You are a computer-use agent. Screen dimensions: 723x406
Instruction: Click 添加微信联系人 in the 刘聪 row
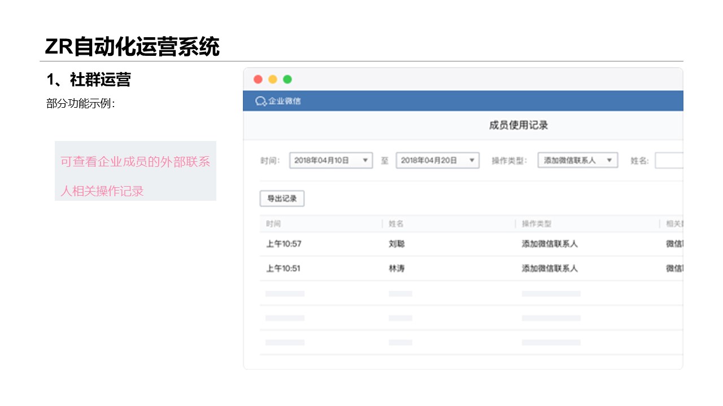click(550, 244)
